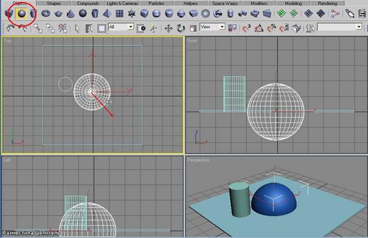The height and width of the screenshot is (238, 368).
Task: Click the Rectangular Selection Region icon
Action: point(101,29)
